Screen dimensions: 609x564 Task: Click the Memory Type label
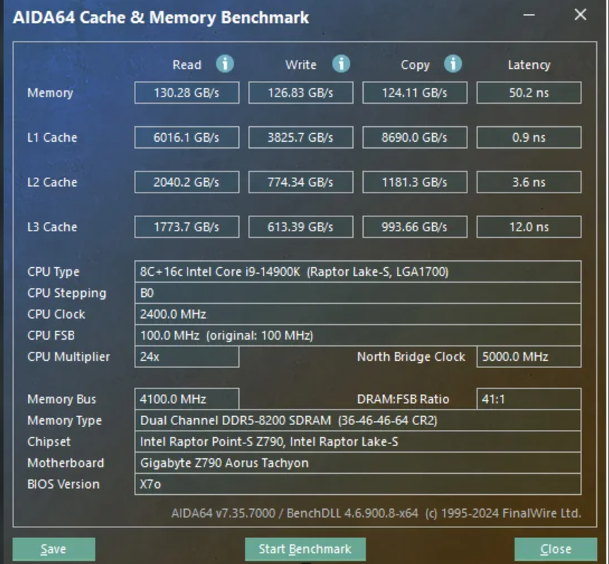click(x=64, y=421)
